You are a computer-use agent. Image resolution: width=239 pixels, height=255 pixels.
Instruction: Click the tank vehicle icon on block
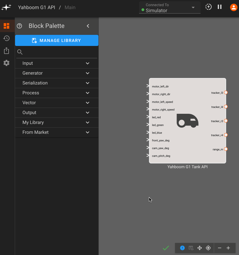point(187,121)
